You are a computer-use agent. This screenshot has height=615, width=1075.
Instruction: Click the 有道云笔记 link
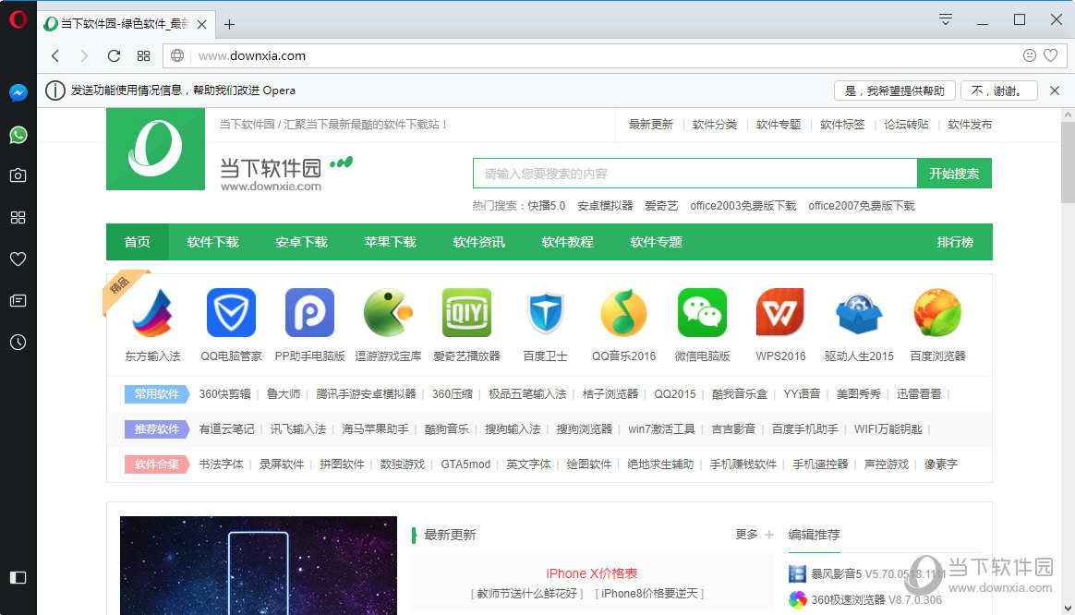[226, 429]
